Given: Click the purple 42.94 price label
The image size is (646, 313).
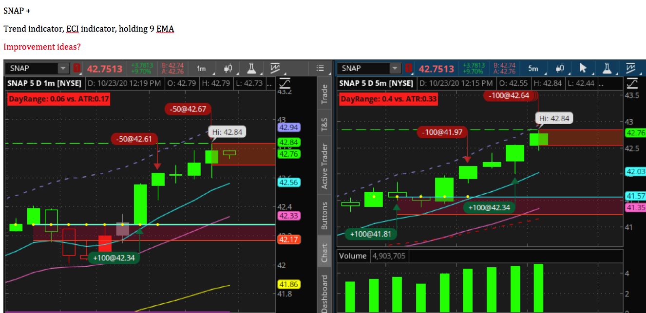Looking at the screenshot, I should [289, 128].
